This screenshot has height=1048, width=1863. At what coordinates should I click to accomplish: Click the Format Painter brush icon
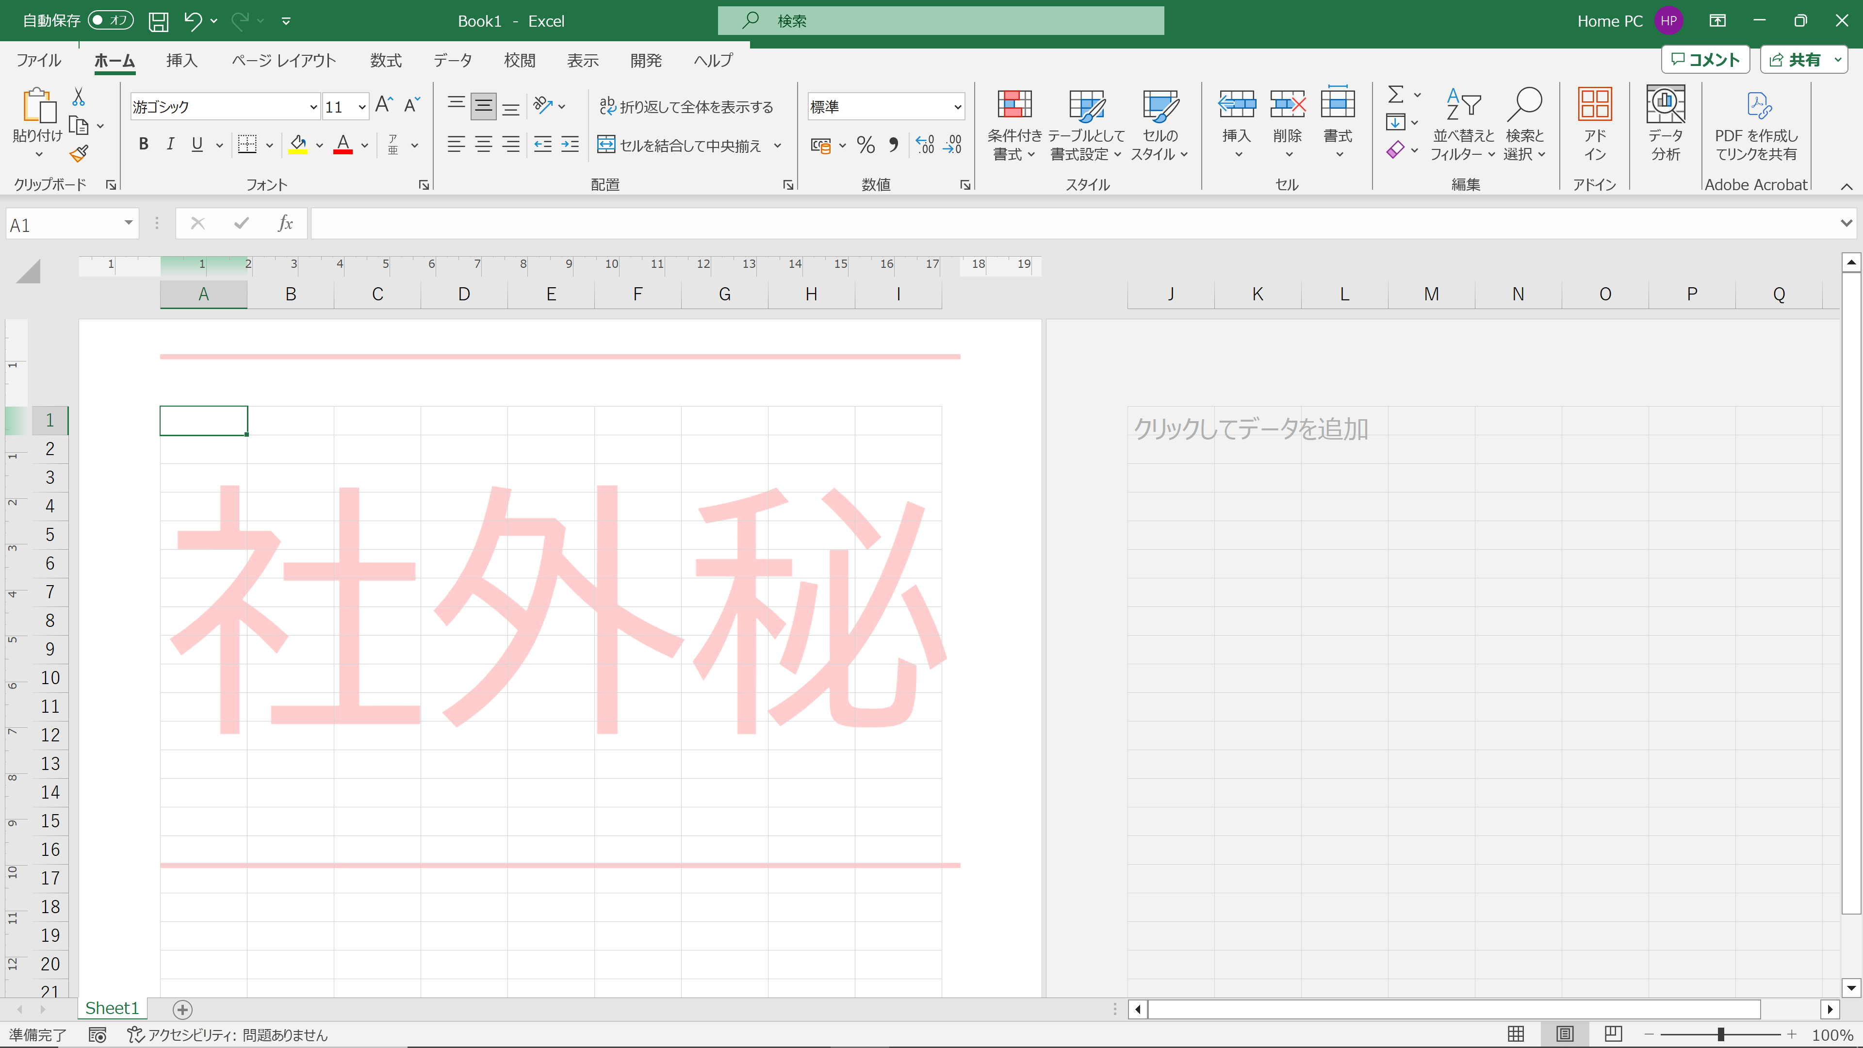point(78,153)
